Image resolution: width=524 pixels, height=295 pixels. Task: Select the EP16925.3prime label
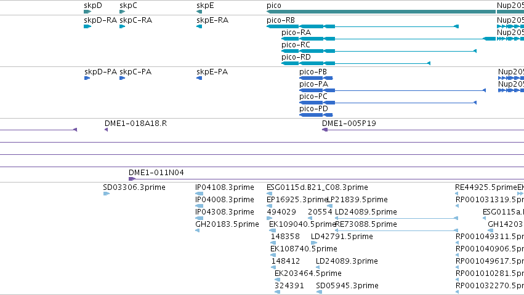point(296,200)
